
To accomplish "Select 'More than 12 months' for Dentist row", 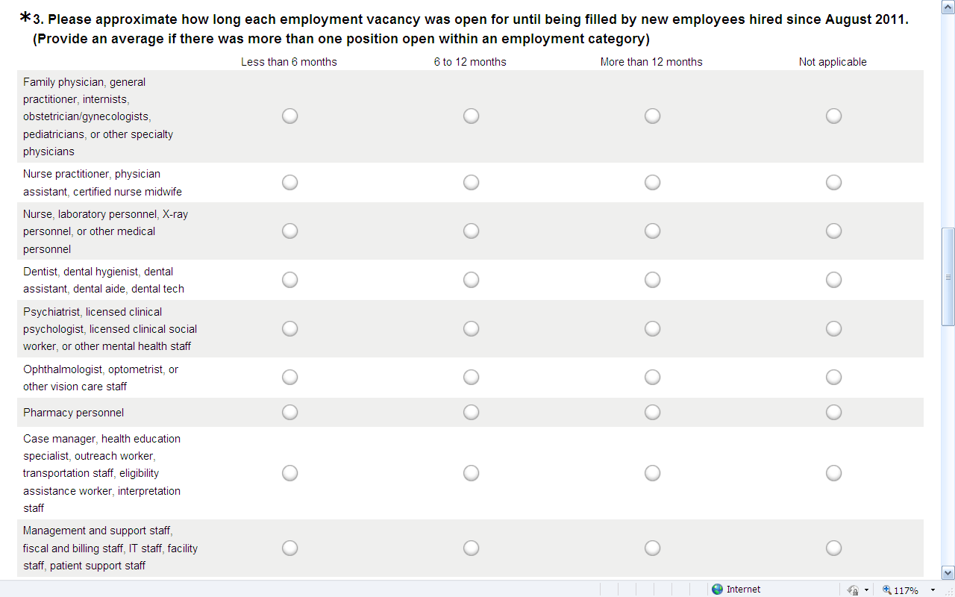I will (652, 280).
